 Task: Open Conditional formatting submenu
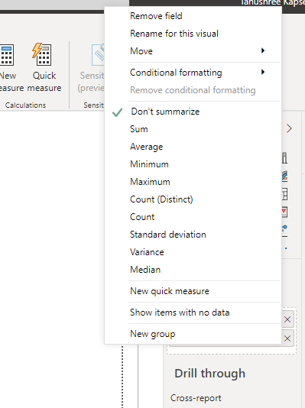coord(193,73)
